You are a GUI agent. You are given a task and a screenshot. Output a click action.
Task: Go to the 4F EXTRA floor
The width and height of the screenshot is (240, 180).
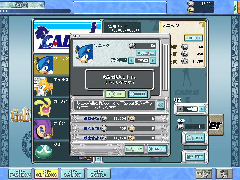(x=98, y=174)
